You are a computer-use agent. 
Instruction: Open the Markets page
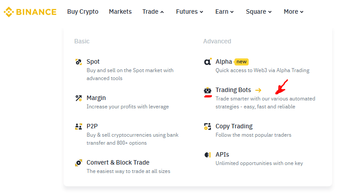click(120, 12)
